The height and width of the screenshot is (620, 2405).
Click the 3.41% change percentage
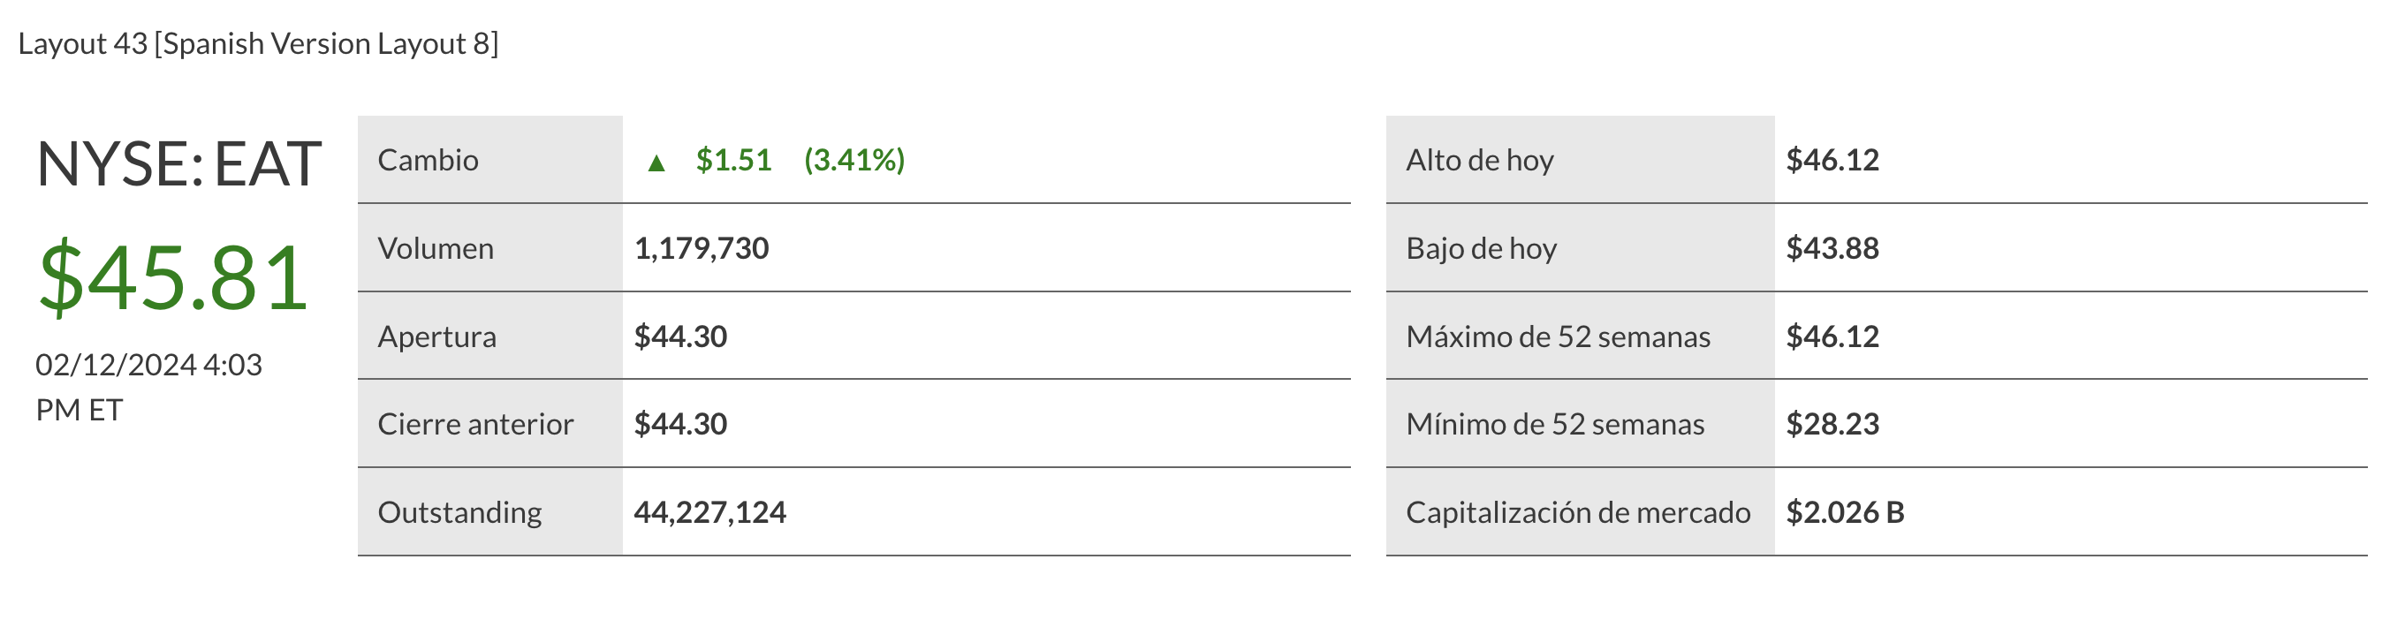[x=854, y=161]
